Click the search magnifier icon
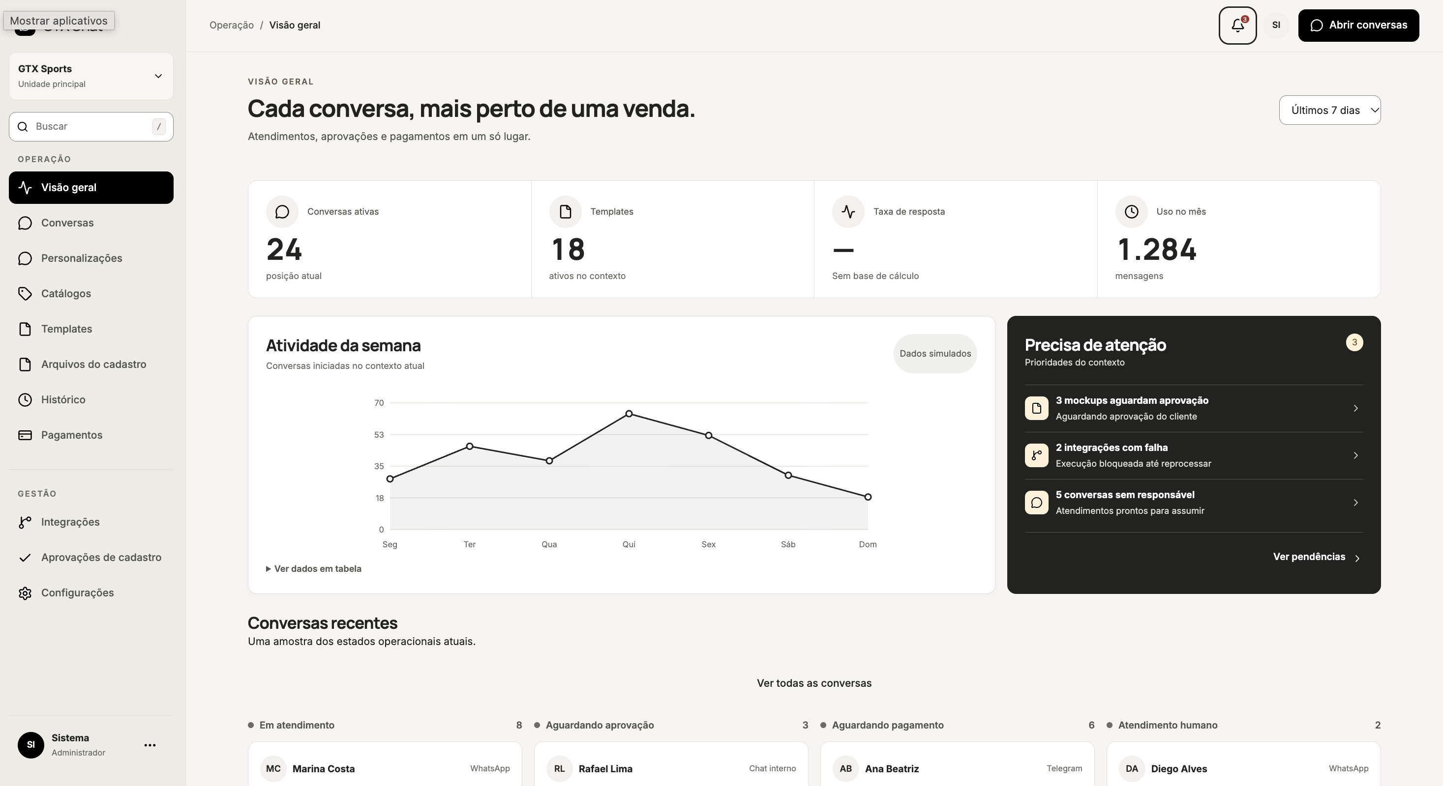1443x786 pixels. point(23,127)
